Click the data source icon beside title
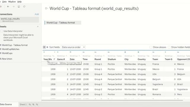Image resolution: width=190 pixels, height=107 pixels. click(x=46, y=8)
